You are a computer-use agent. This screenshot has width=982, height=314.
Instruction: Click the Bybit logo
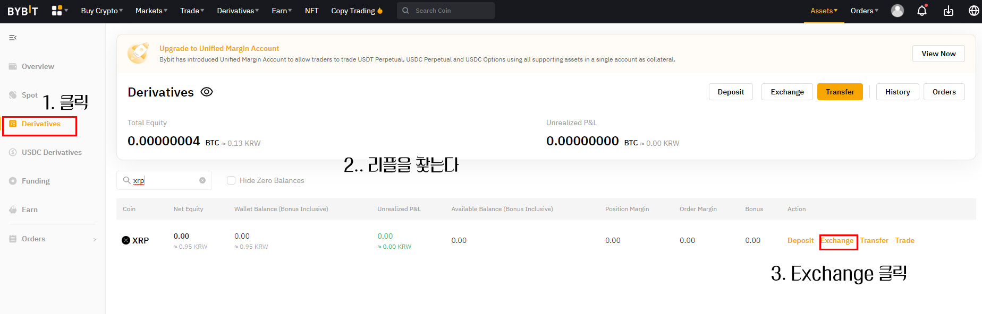(x=23, y=11)
